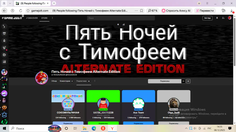Toggle Подписаны button on Ace Team card
Image resolution: width=236 pixels, height=132 pixels.
138,123
